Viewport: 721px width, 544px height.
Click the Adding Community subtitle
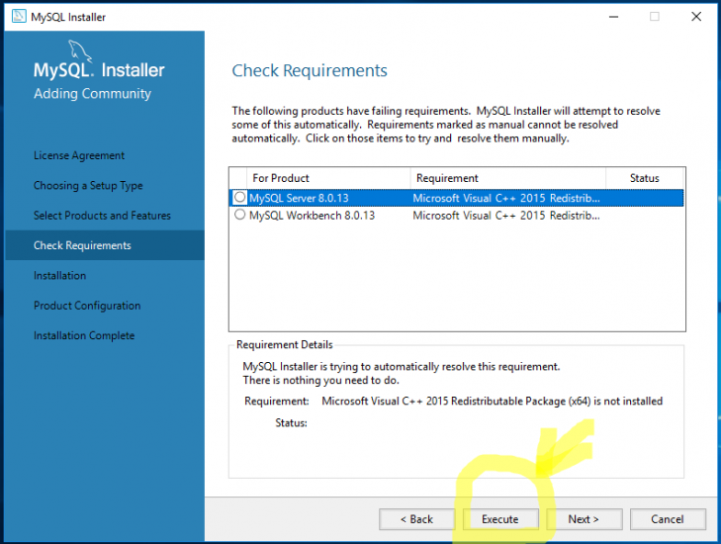coord(92,94)
